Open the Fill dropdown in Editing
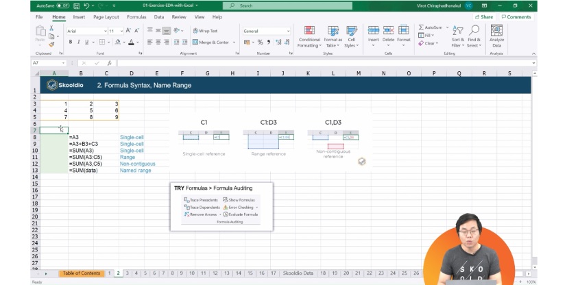 [426, 36]
